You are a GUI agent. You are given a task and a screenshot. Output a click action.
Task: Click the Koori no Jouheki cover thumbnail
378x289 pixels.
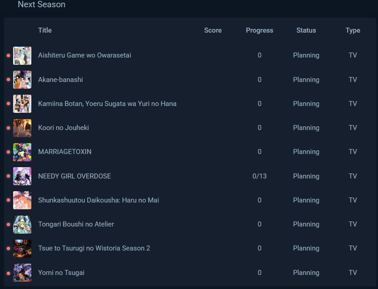pyautogui.click(x=22, y=128)
